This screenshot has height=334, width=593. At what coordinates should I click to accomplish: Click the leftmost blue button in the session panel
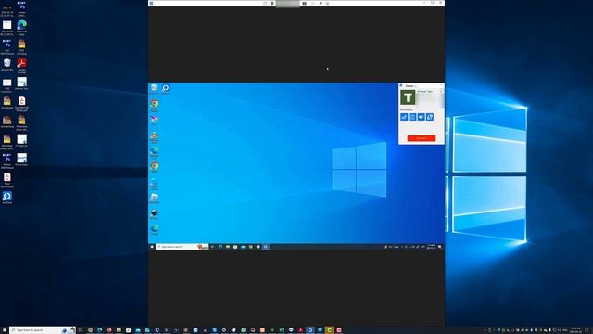(404, 117)
